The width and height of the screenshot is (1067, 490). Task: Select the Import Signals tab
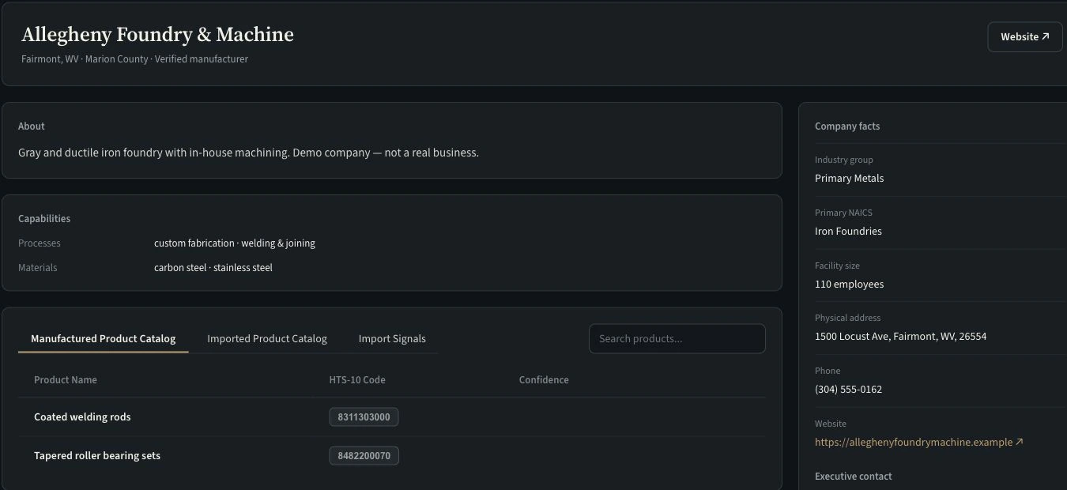(x=392, y=338)
